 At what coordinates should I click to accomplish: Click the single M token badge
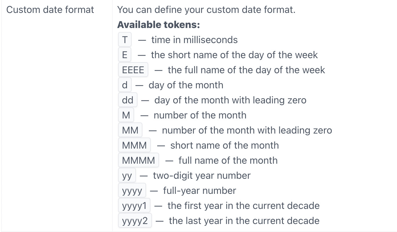(126, 115)
